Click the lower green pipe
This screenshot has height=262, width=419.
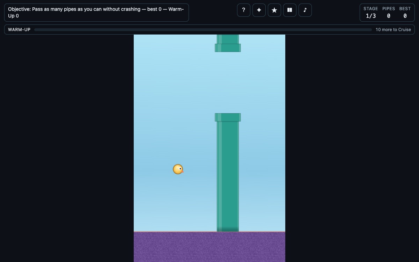tap(228, 173)
